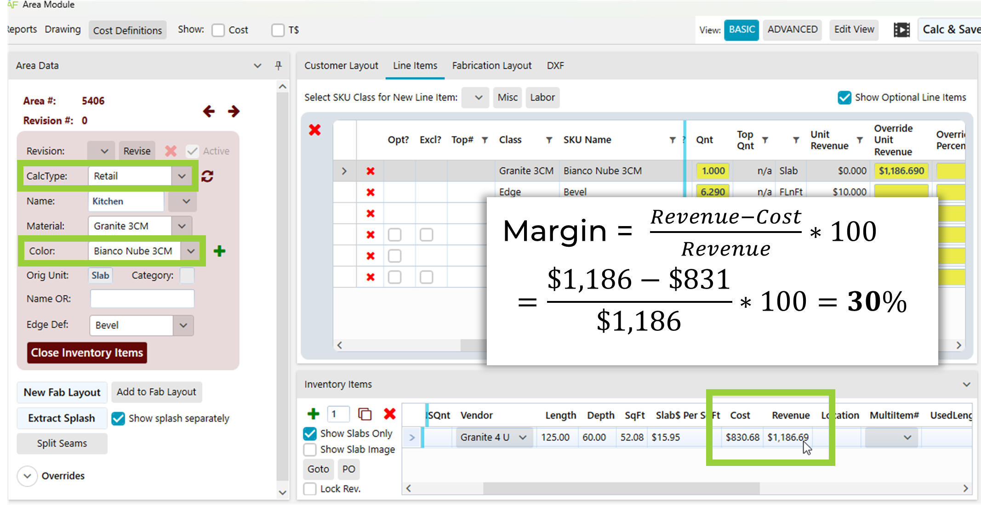This screenshot has width=981, height=505.
Task: Click the copy inventory item icon
Action: click(365, 414)
